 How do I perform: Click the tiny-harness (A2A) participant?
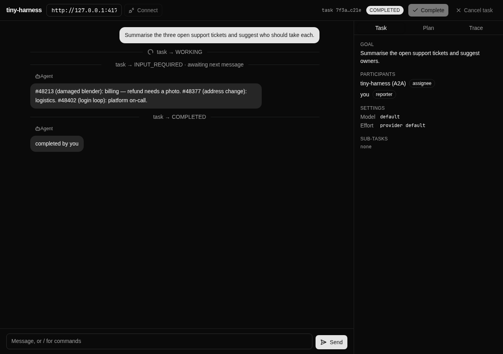pyautogui.click(x=383, y=83)
